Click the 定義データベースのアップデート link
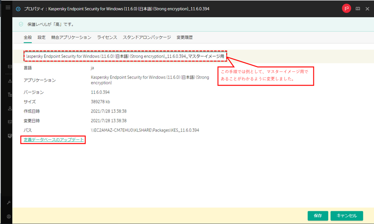Image resolution: width=374 pixels, height=224 pixels. [53, 140]
